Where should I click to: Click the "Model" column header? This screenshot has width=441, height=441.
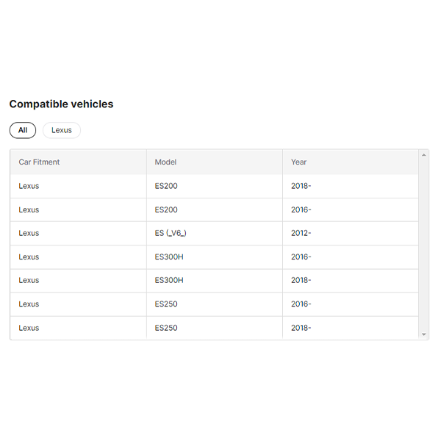165,162
